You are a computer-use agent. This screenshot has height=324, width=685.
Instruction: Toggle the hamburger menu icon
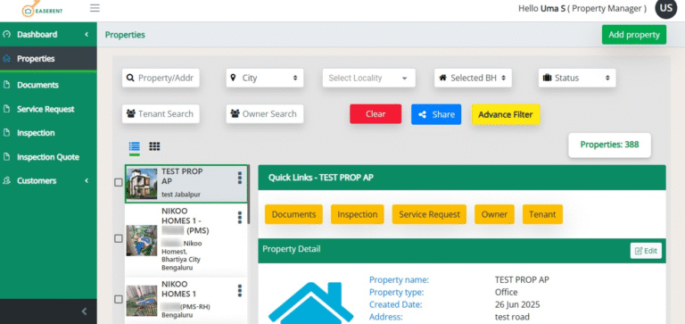pos(95,8)
